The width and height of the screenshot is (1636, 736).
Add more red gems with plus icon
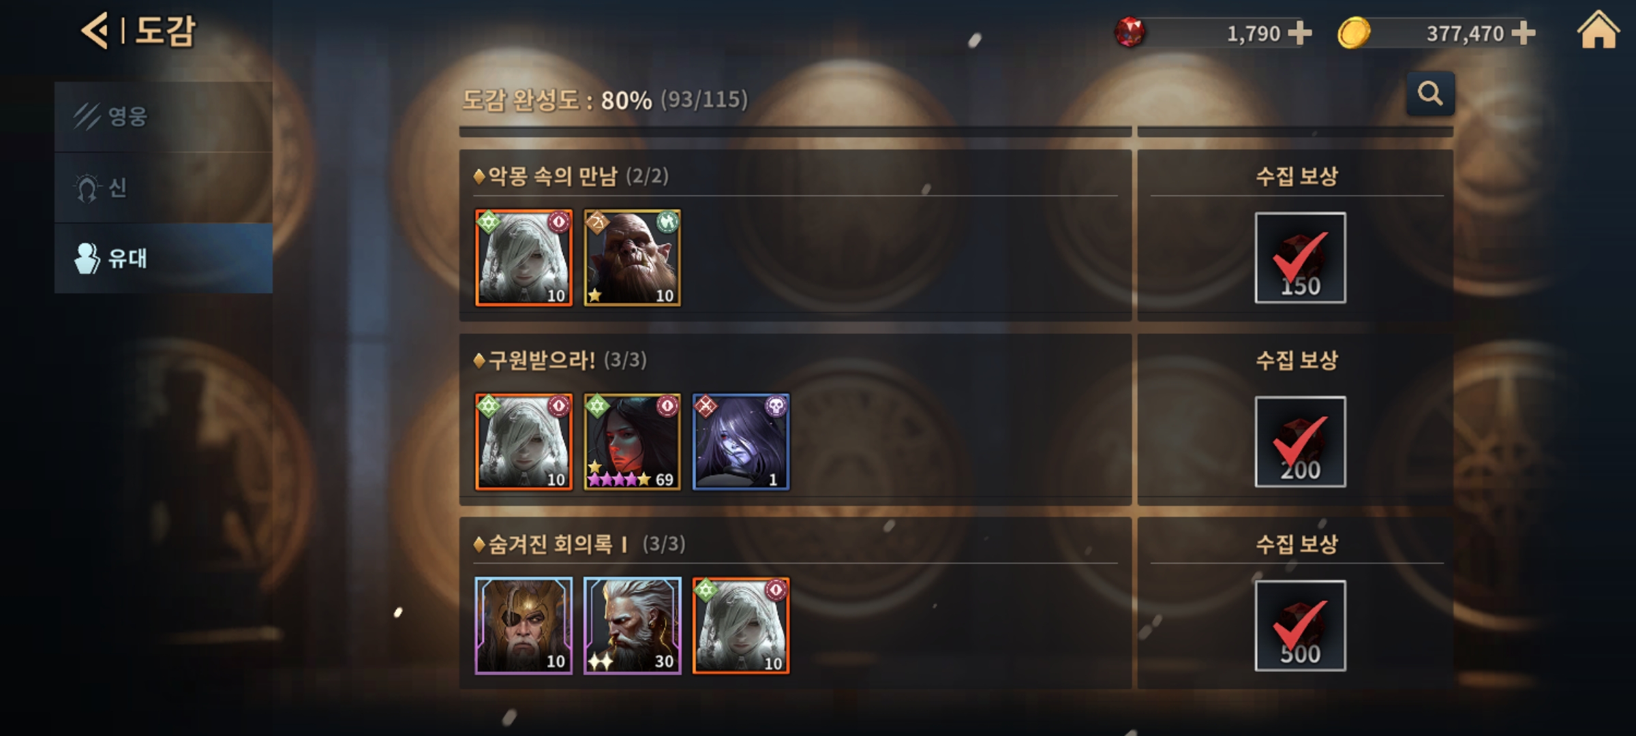pos(1300,33)
